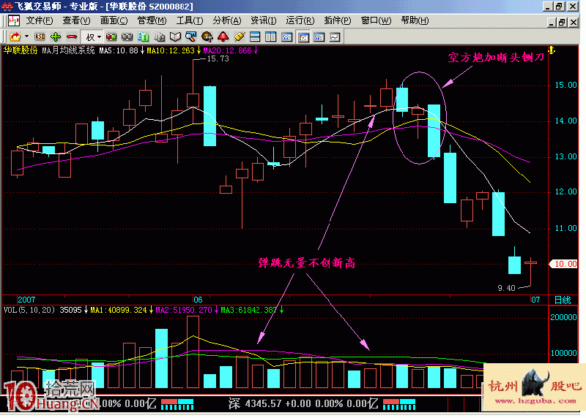
Task: Click the gray line chart icon
Action: (335, 37)
